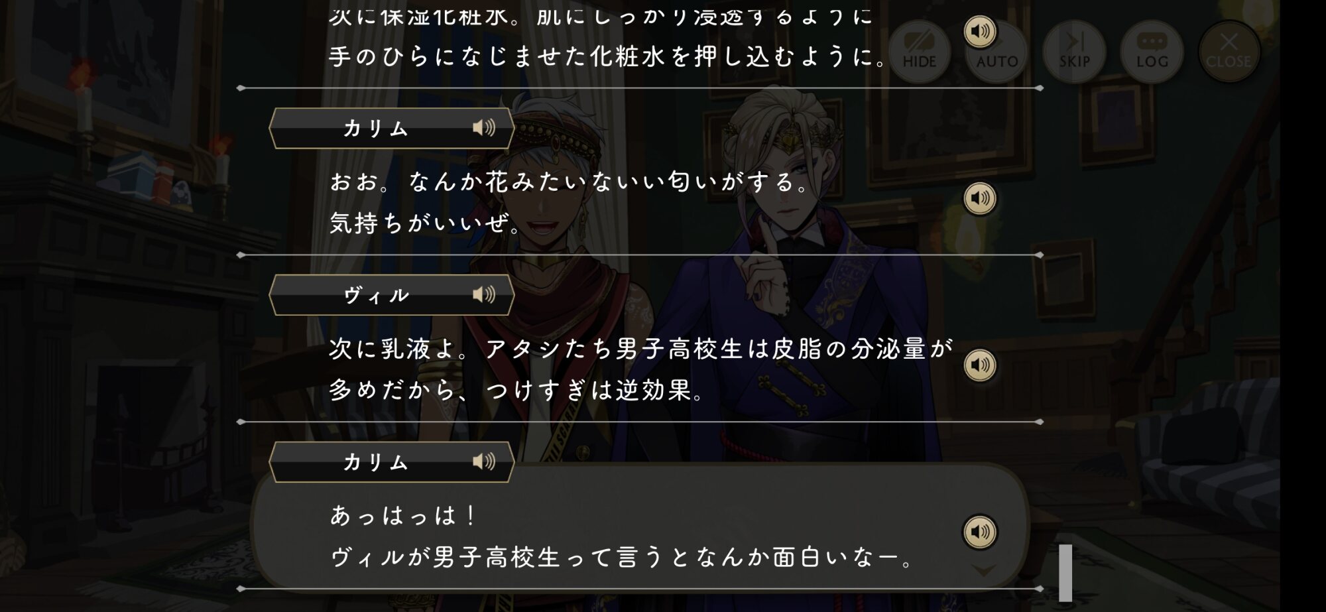Play voice for Vil's 乳液 line
The height and width of the screenshot is (612, 1326).
(980, 365)
